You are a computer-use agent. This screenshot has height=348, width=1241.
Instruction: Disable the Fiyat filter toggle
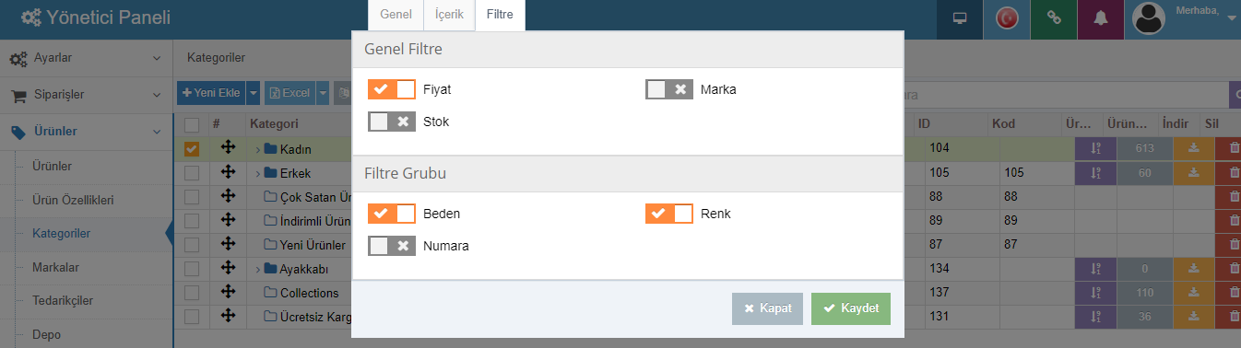[392, 89]
